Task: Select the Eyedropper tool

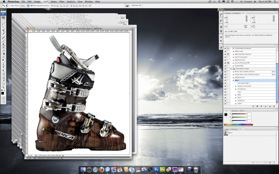Action: pos(3,81)
